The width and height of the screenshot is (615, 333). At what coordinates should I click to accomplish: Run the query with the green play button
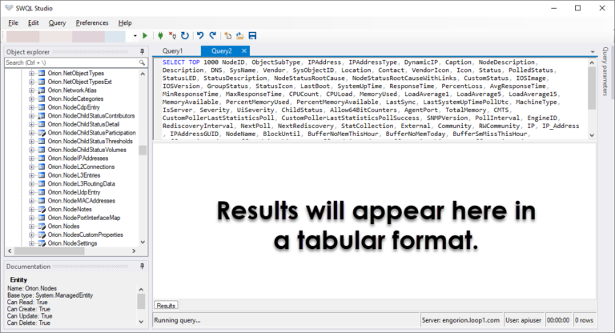click(x=145, y=36)
